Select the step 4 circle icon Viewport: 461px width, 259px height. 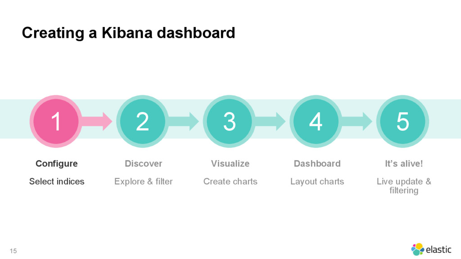pyautogui.click(x=316, y=121)
